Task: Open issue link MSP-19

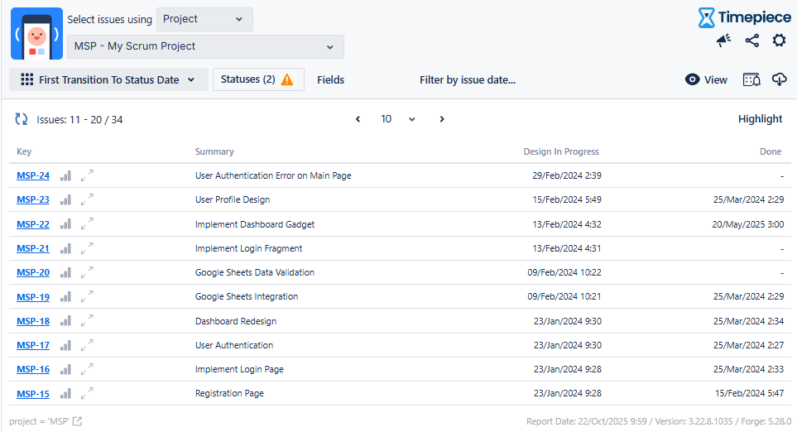Action: tap(33, 297)
